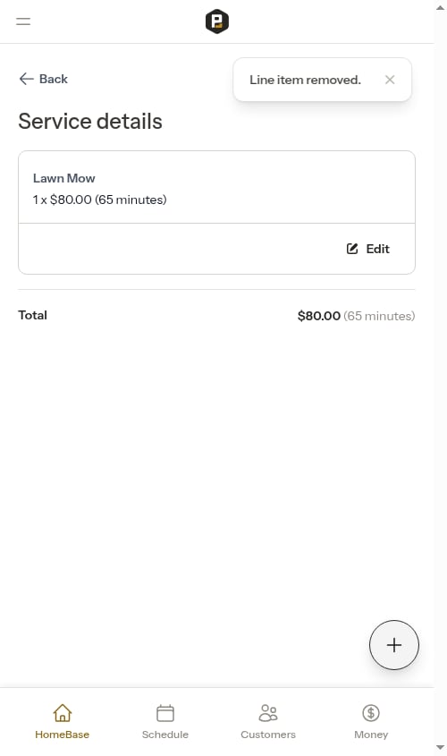Click the Back link text

54,79
